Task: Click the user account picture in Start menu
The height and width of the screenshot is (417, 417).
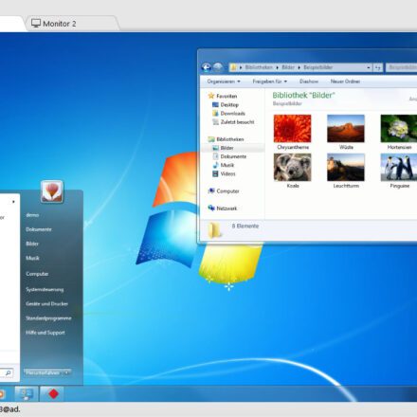Action: (x=52, y=191)
